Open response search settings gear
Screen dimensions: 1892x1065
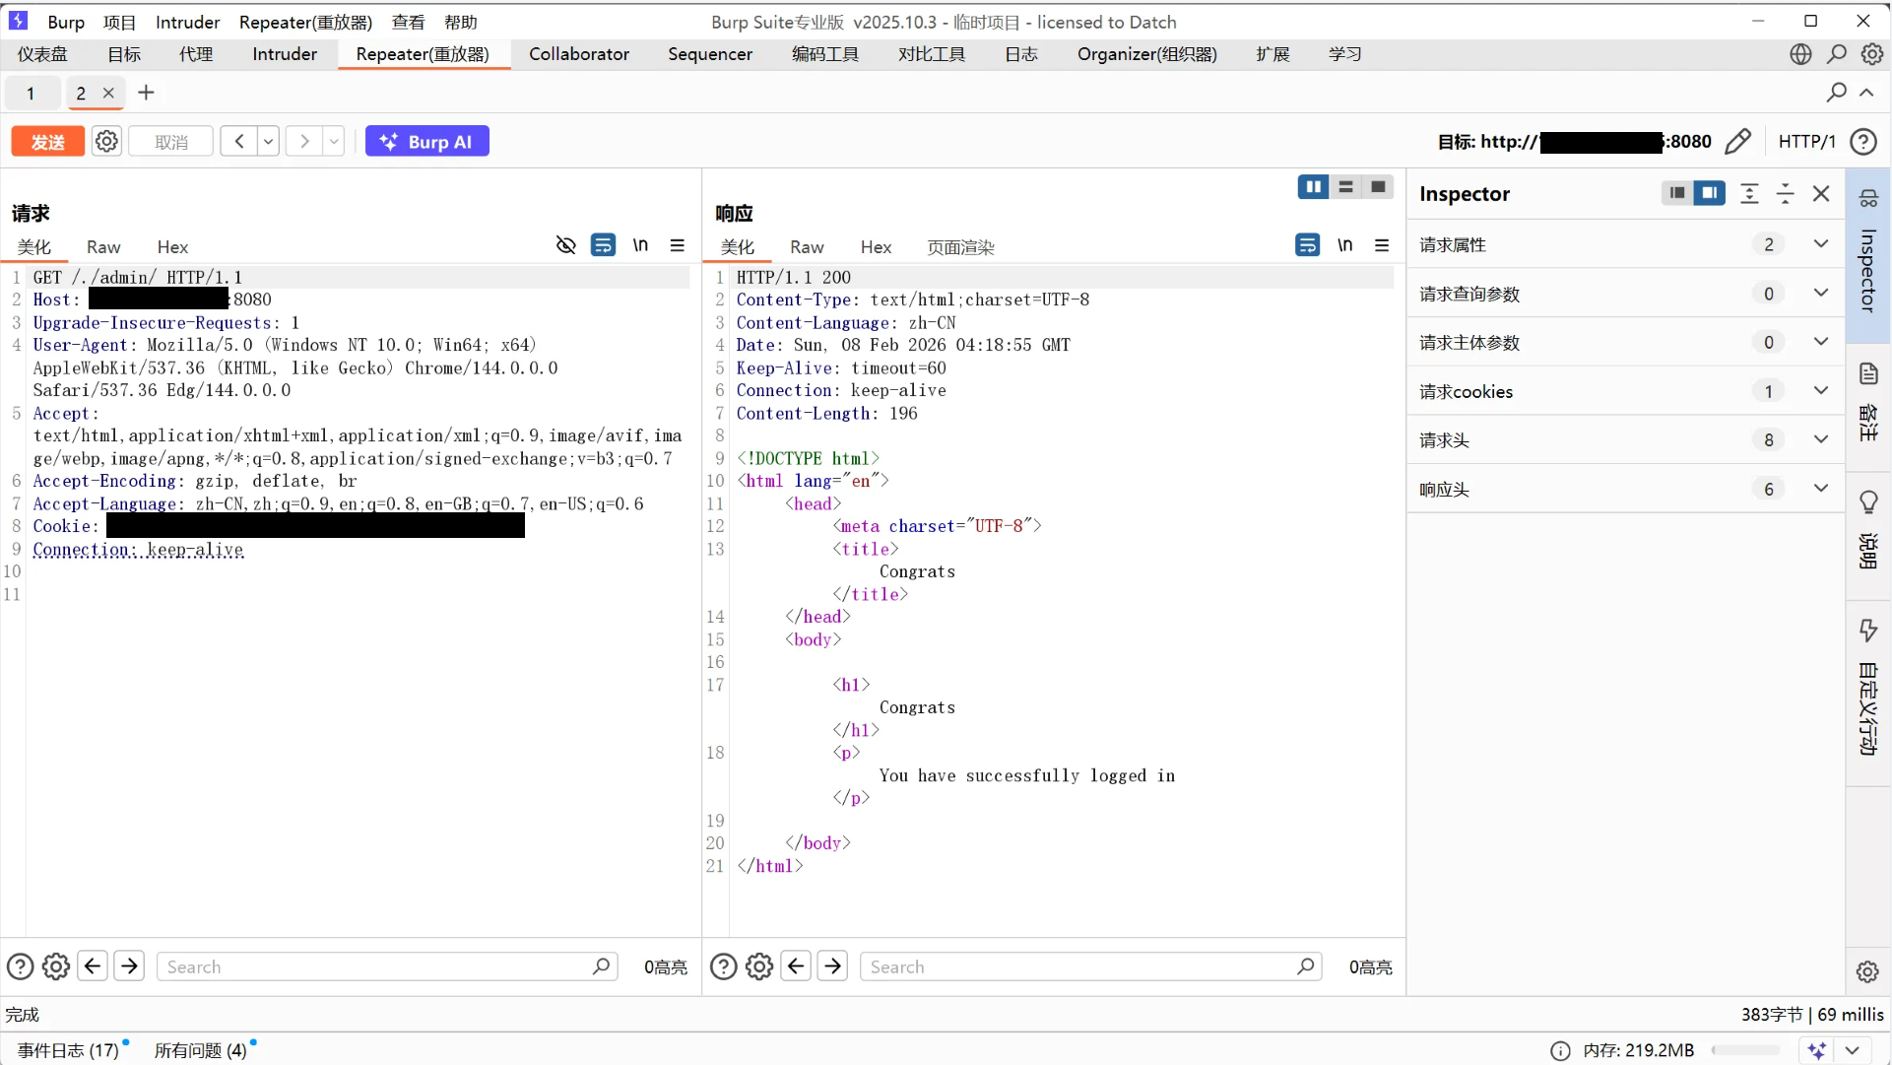coord(759,967)
